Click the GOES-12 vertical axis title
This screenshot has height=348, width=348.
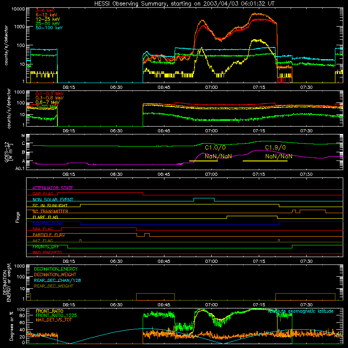8,152
